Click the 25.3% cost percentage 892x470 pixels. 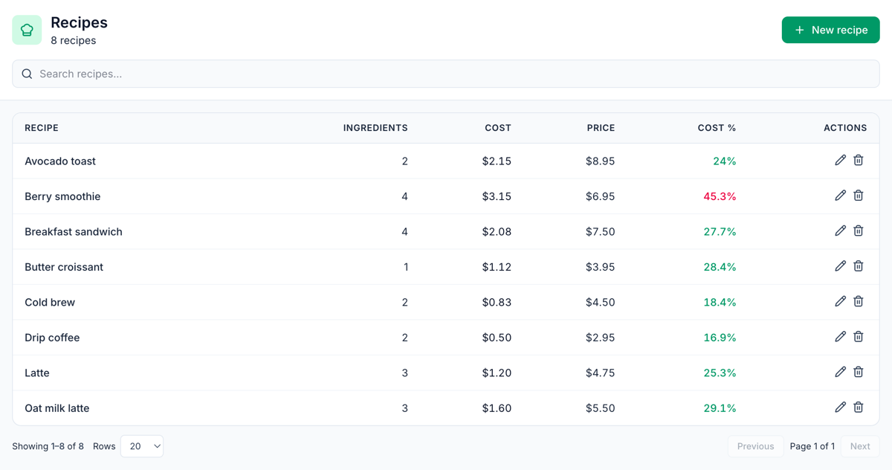(720, 373)
